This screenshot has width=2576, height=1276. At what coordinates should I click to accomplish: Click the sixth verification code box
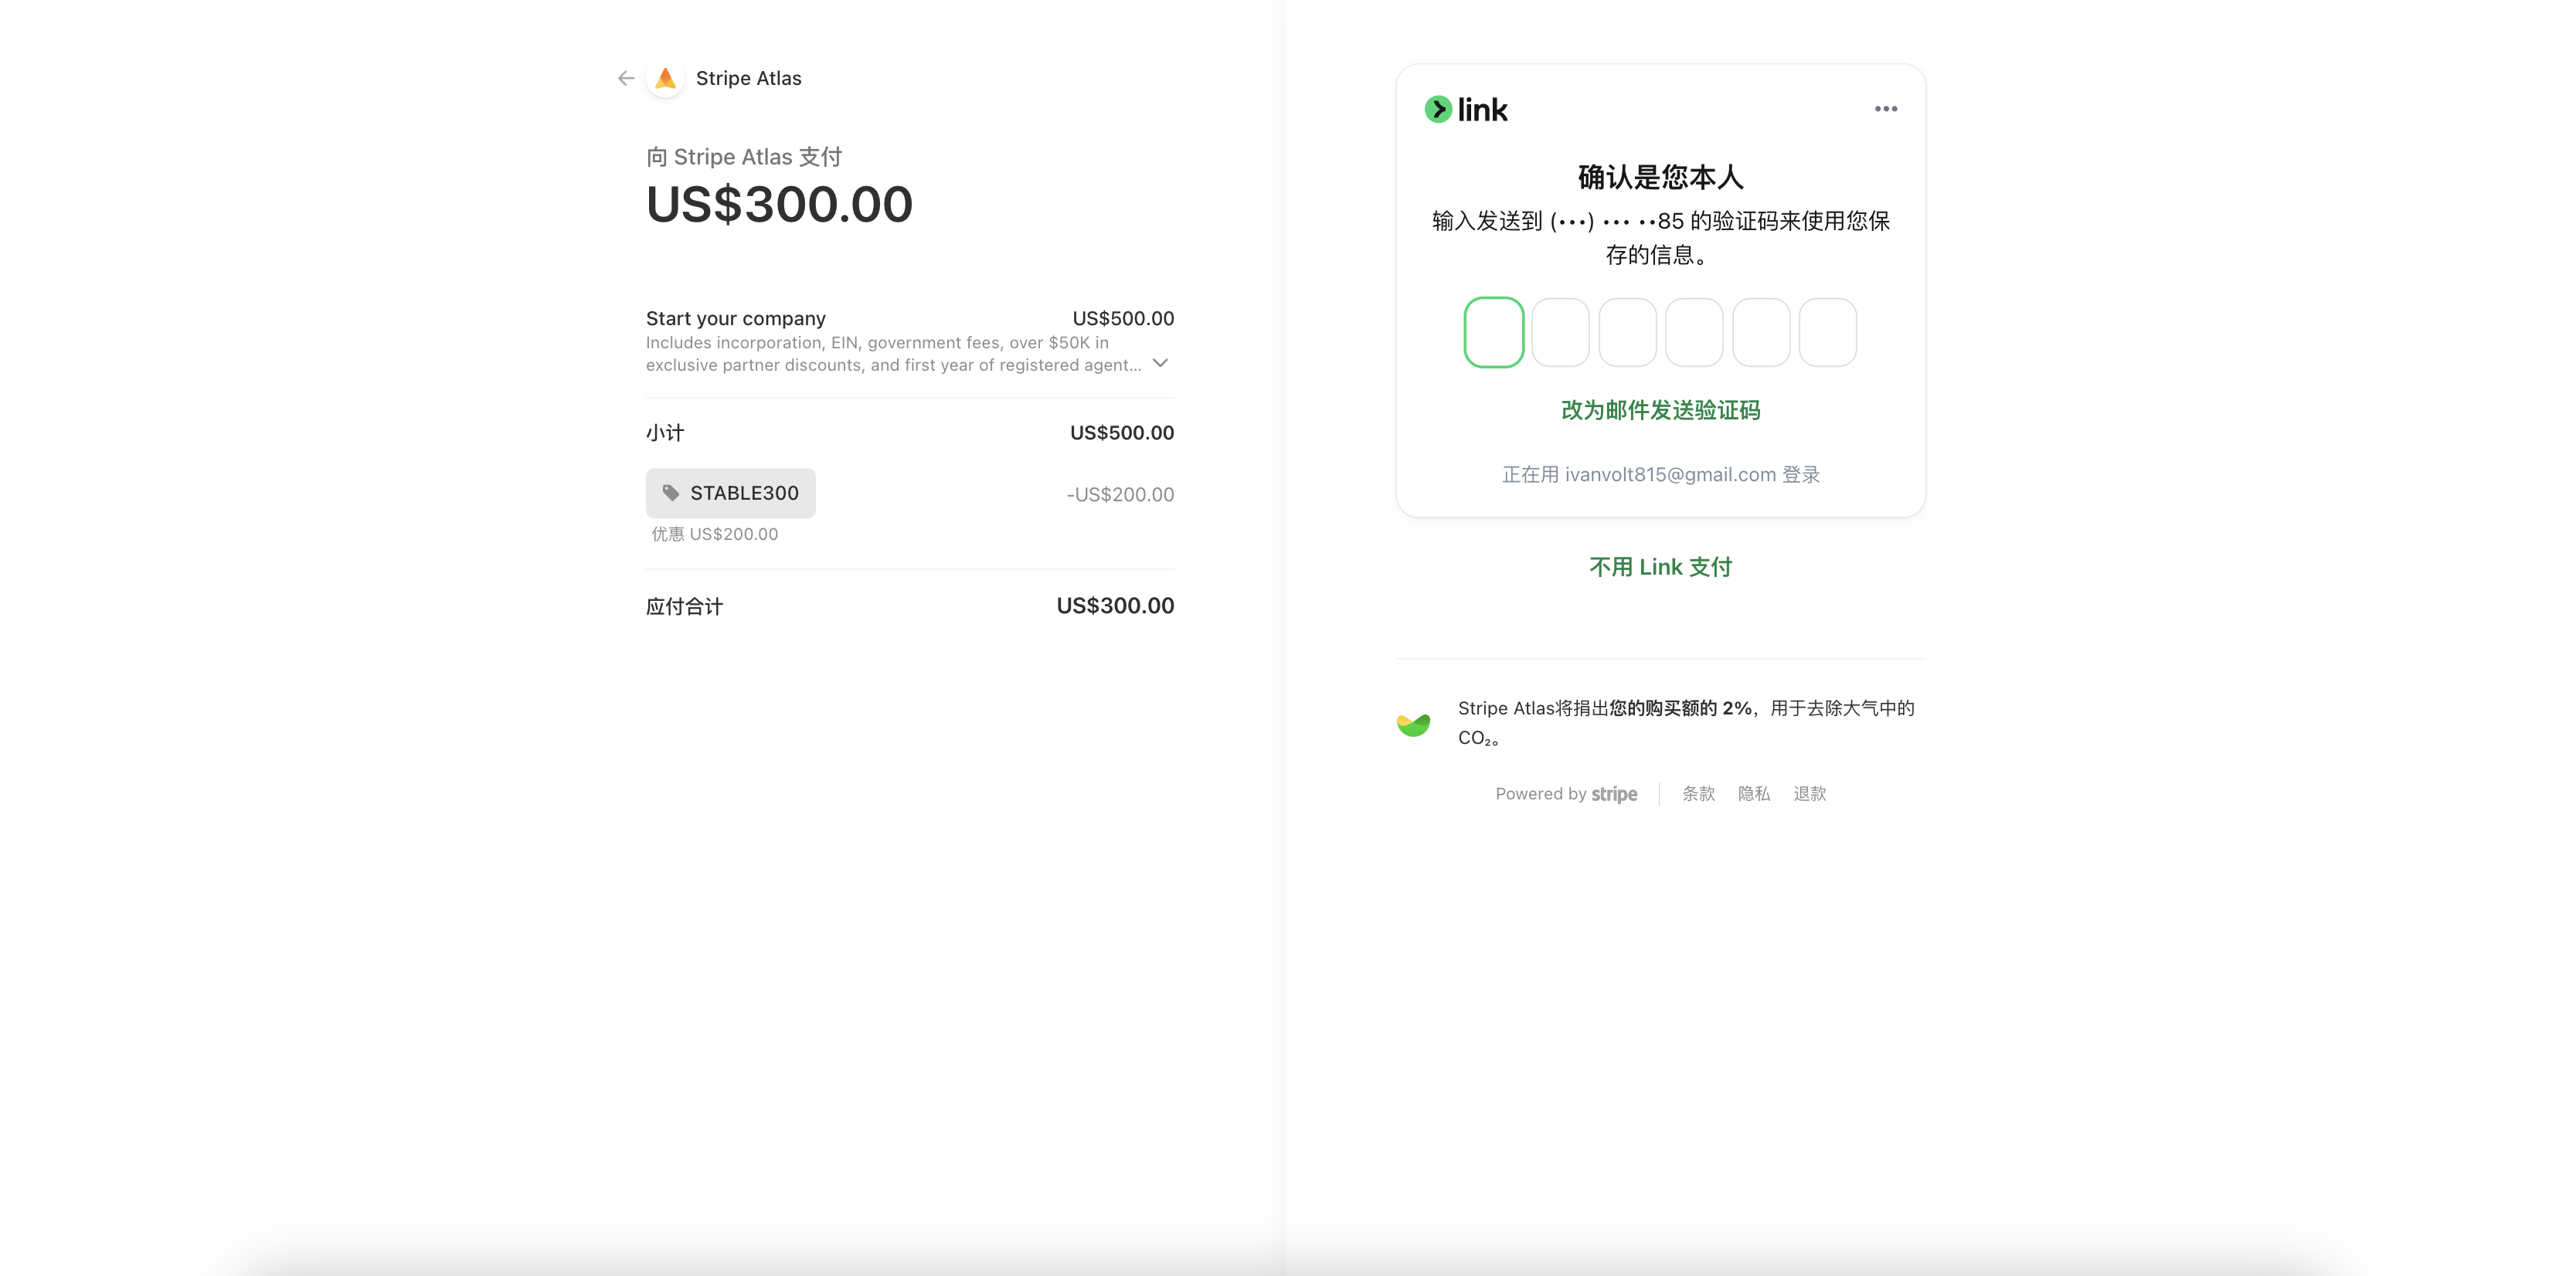pos(1827,332)
